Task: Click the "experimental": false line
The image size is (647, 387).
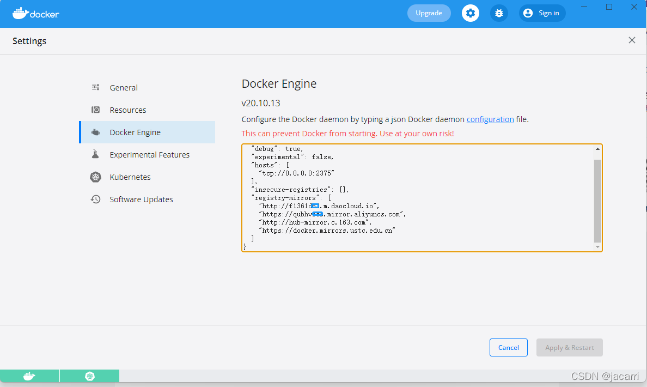Action: point(292,157)
